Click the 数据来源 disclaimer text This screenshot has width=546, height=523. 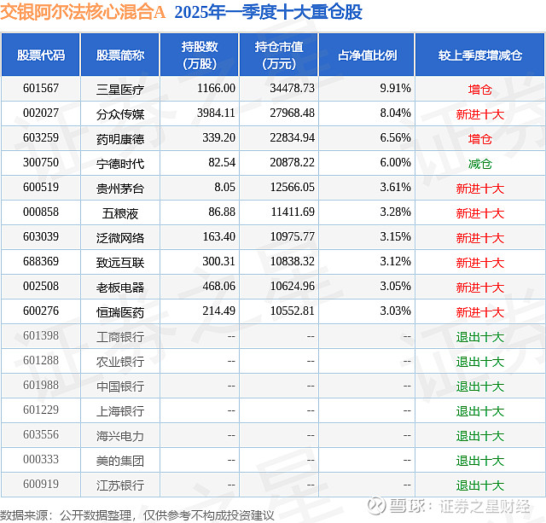[137, 515]
